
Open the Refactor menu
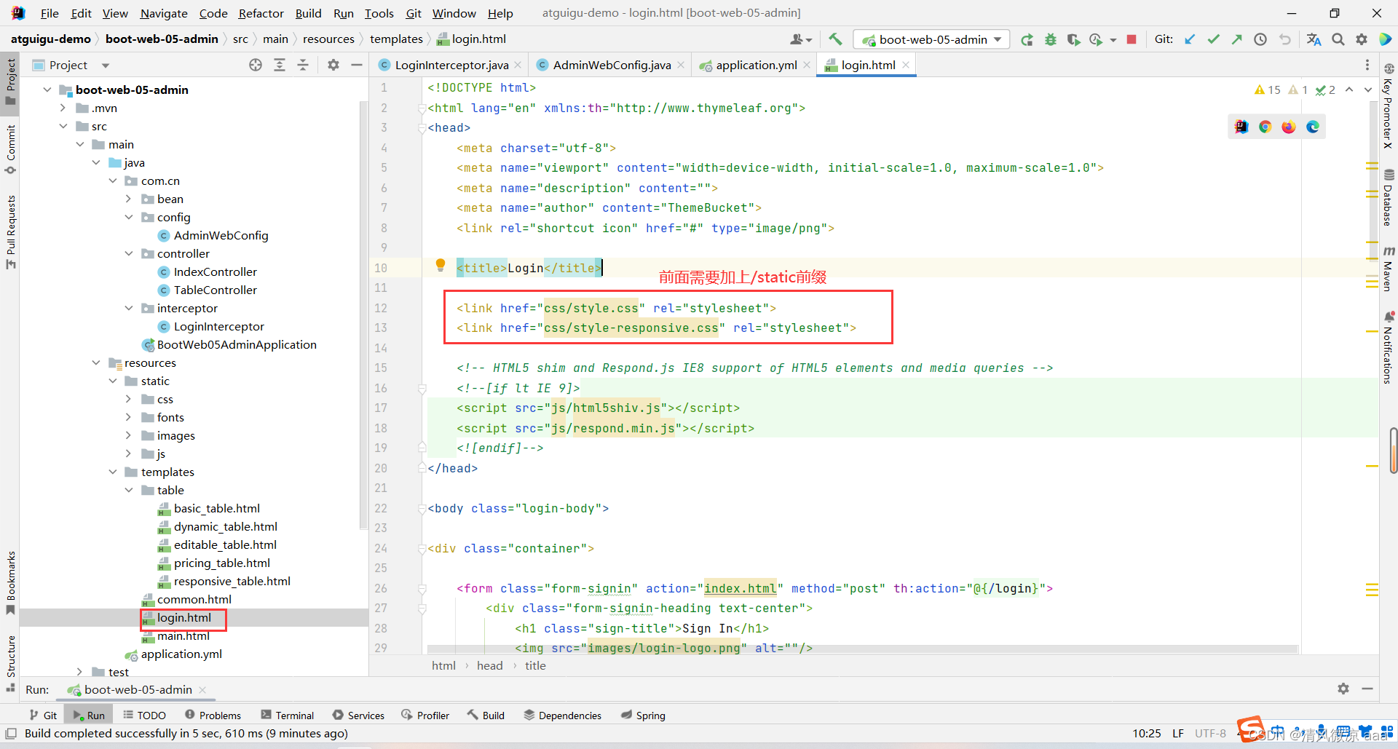[261, 13]
